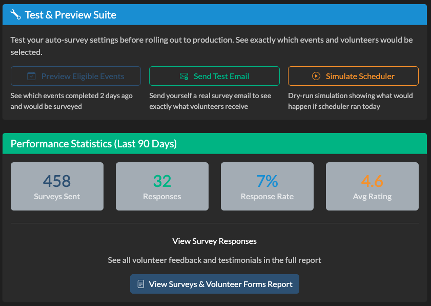This screenshot has width=431, height=306.
Task: Click the View Survey Responses heading
Action: coord(215,241)
